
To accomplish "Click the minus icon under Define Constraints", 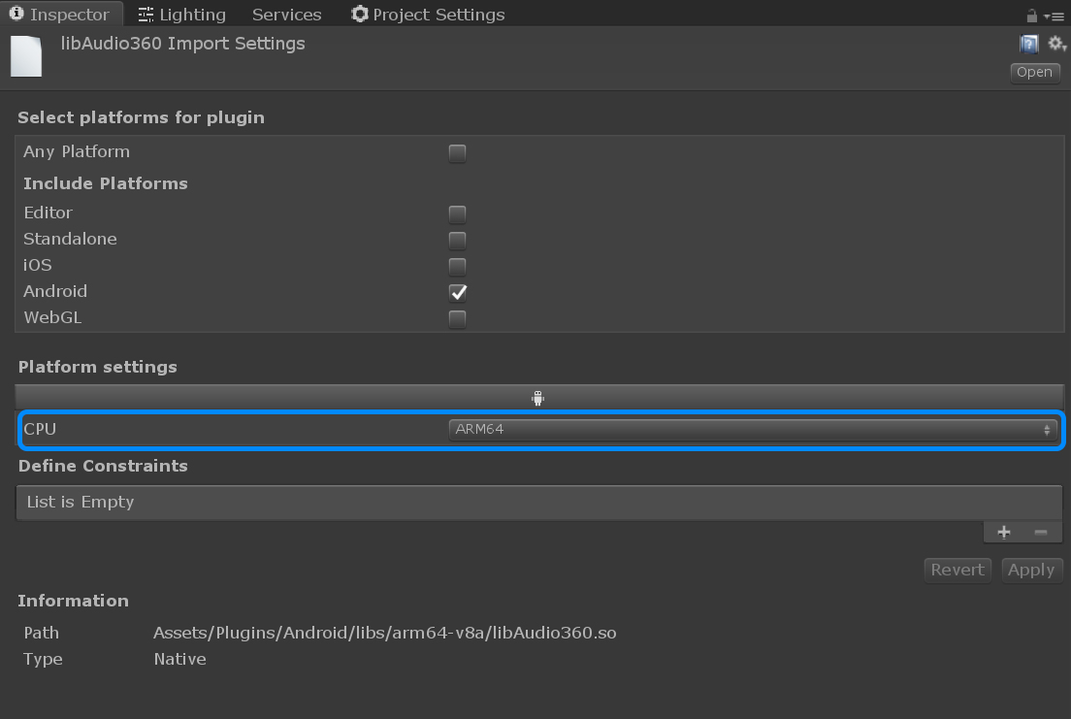I will tap(1040, 532).
